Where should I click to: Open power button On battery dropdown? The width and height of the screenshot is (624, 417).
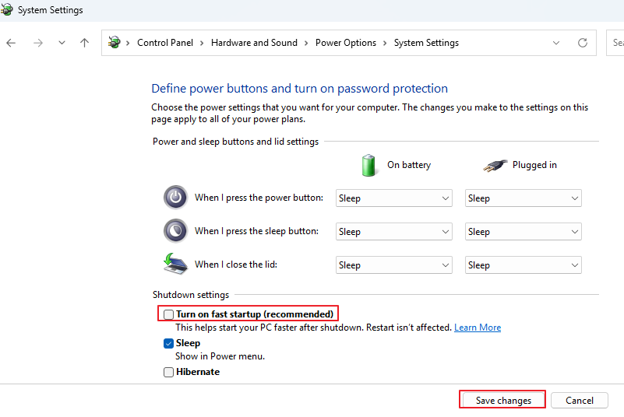[x=394, y=198]
